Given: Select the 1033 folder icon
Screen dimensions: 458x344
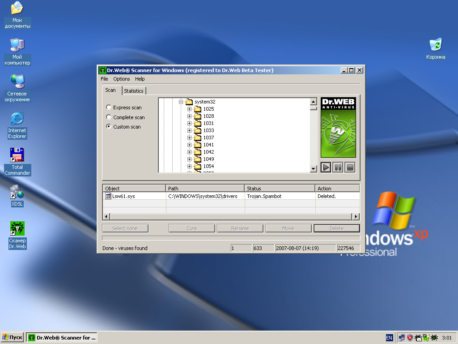Looking at the screenshot, I should click(198, 130).
